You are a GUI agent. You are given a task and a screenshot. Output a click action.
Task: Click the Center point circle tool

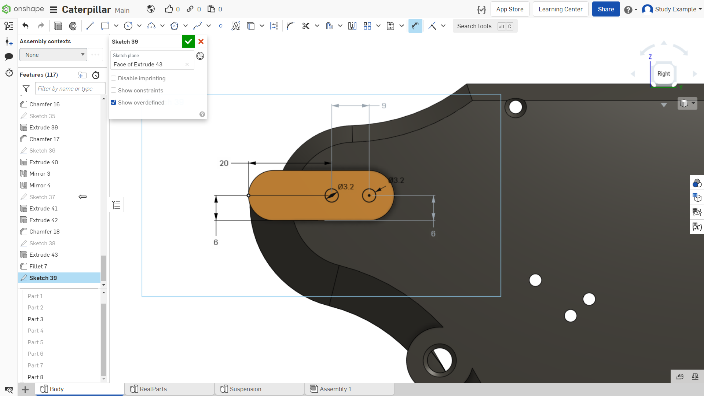click(x=128, y=26)
